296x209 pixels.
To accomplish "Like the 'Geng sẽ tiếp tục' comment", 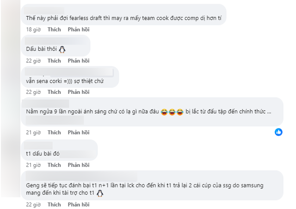I will pyautogui.click(x=54, y=204).
